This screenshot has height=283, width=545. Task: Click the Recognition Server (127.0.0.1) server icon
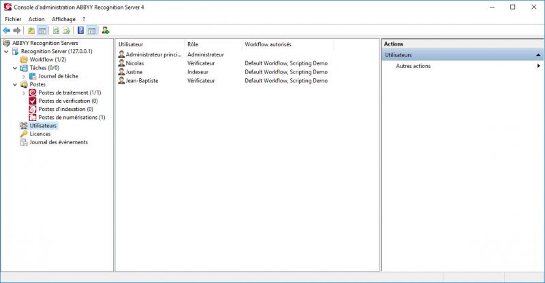pyautogui.click(x=15, y=52)
